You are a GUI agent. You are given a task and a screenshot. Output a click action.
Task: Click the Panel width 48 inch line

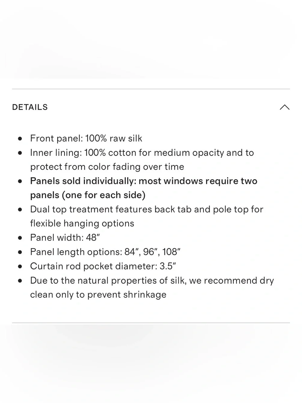coord(65,238)
